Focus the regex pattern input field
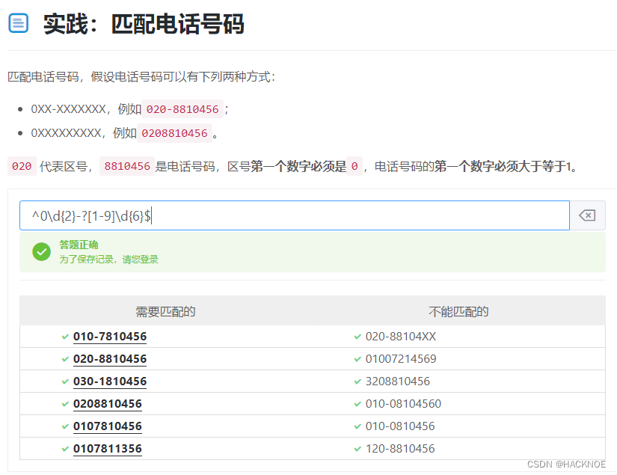The height and width of the screenshot is (475, 617). pyautogui.click(x=295, y=215)
